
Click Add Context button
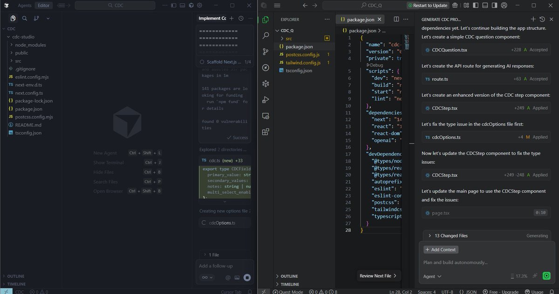click(x=441, y=250)
